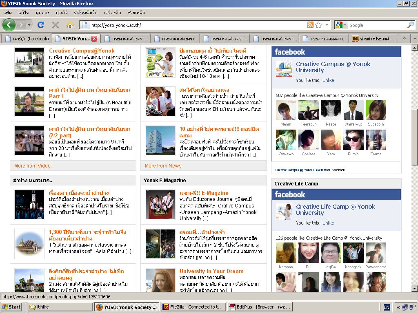Bookmark this page with the star icon

318,25
